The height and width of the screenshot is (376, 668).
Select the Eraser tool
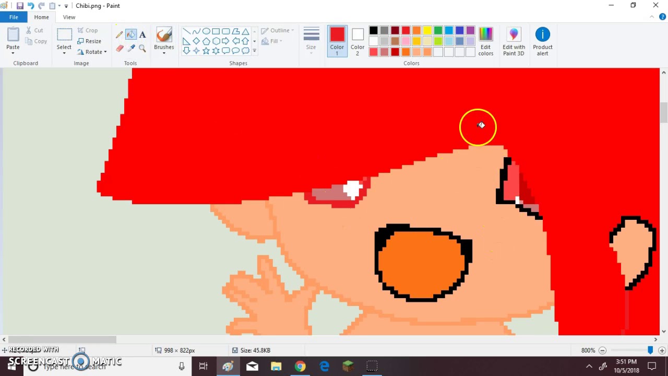120,49
